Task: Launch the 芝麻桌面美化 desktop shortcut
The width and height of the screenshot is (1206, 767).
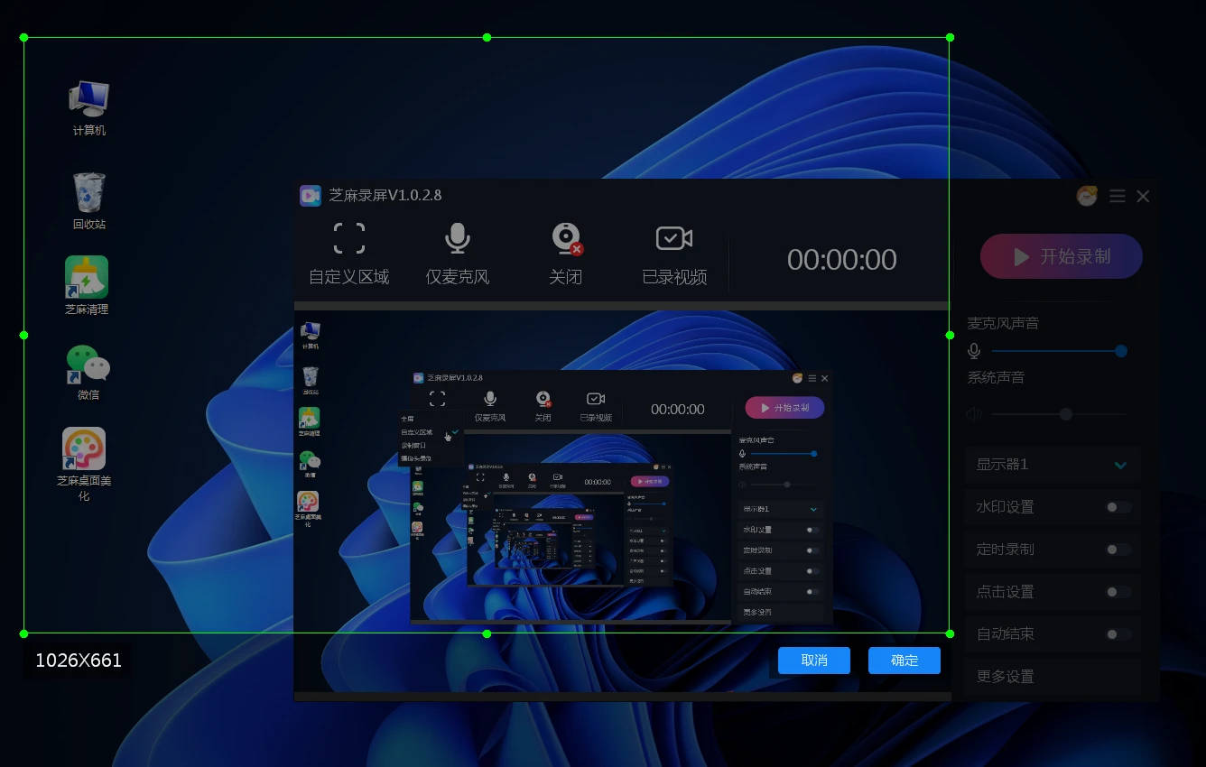Action: point(84,464)
